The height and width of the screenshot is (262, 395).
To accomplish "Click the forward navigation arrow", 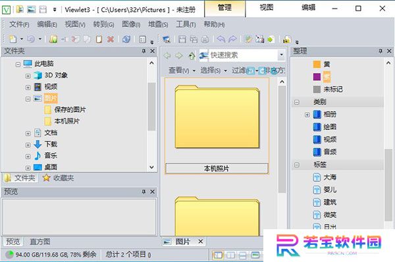I will pos(179,56).
